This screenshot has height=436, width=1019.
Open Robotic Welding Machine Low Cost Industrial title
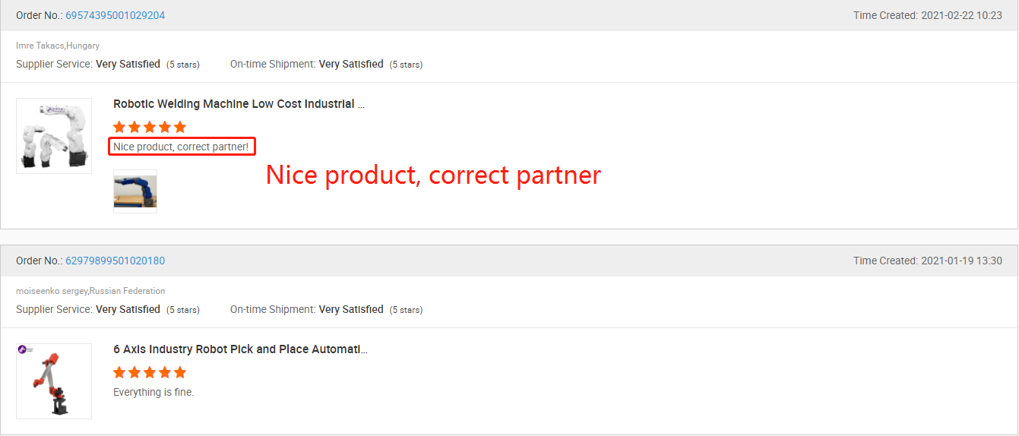(x=239, y=104)
